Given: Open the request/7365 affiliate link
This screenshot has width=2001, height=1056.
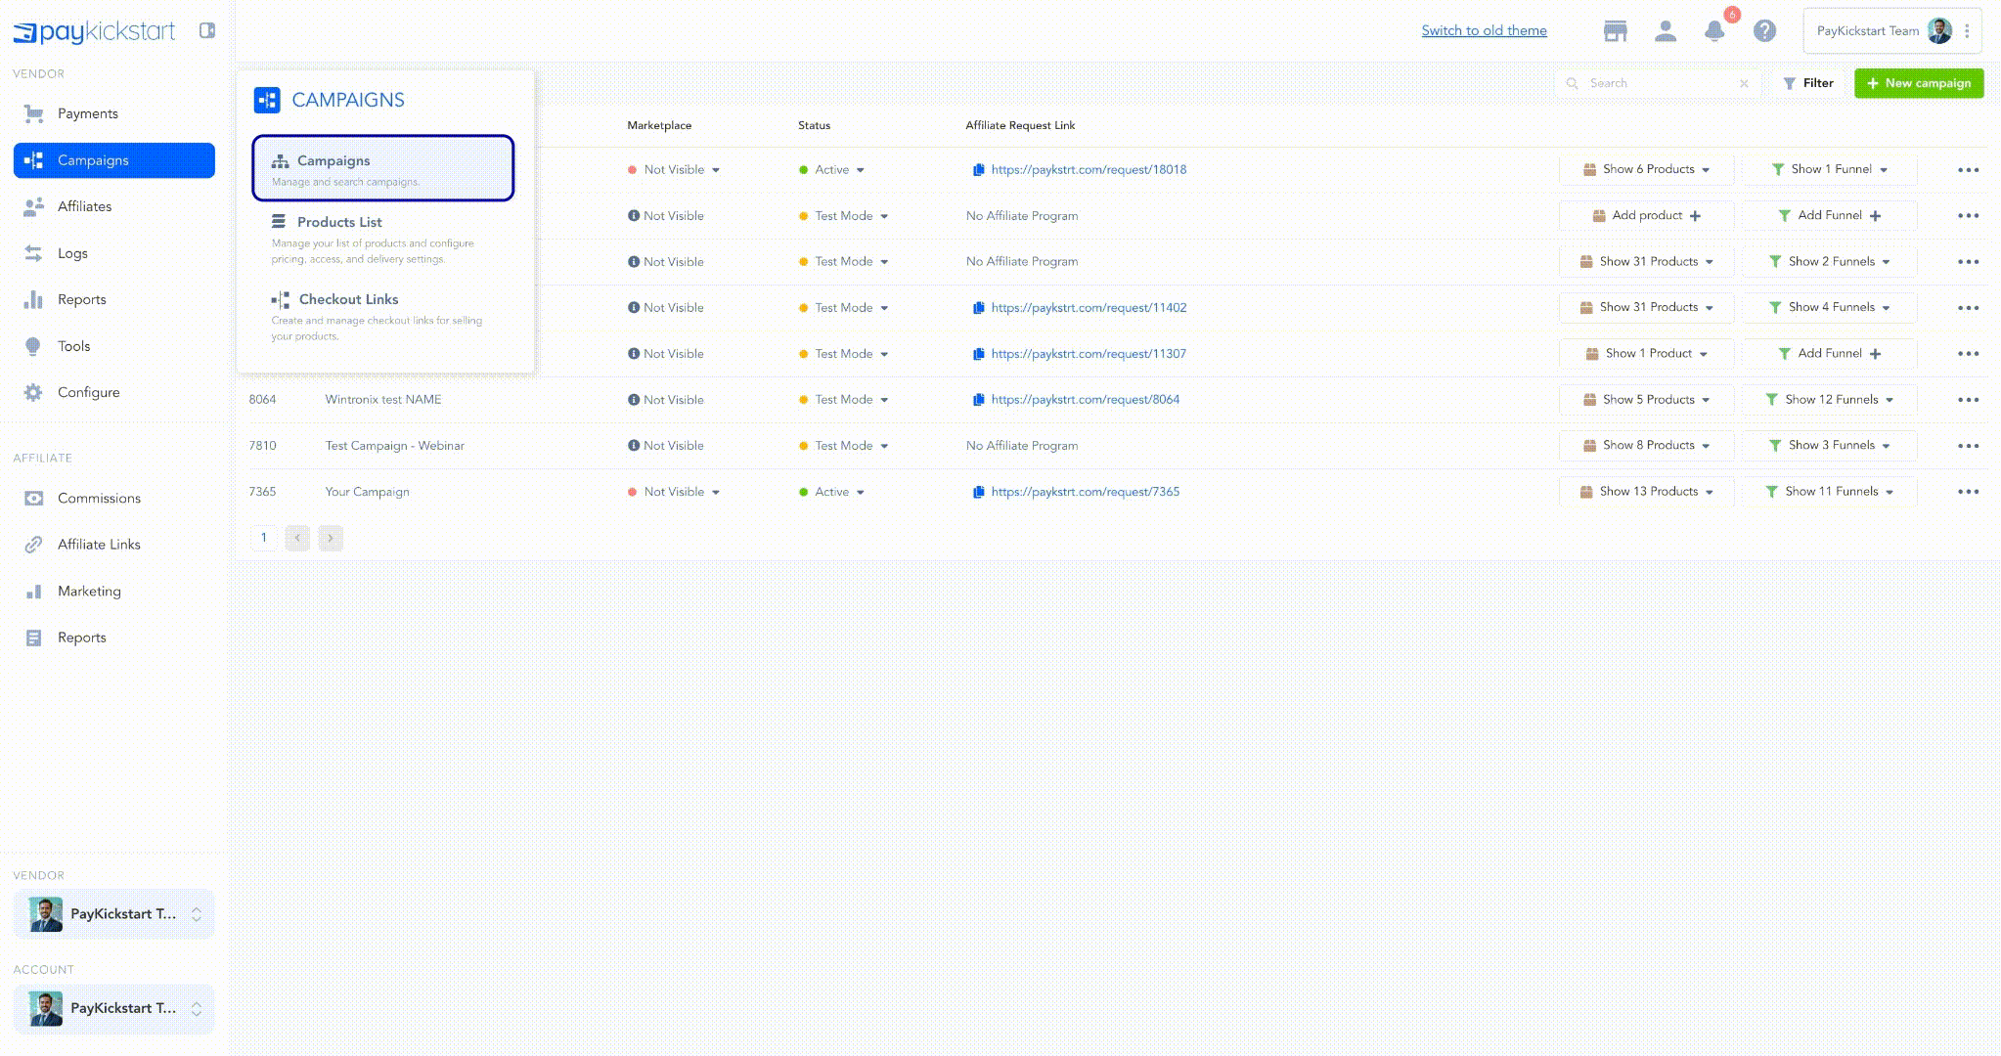Looking at the screenshot, I should coord(1086,492).
